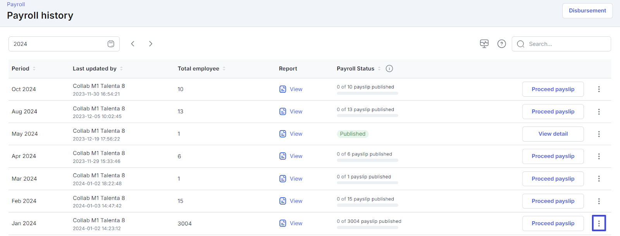Click the monitor icon beside help

point(484,44)
